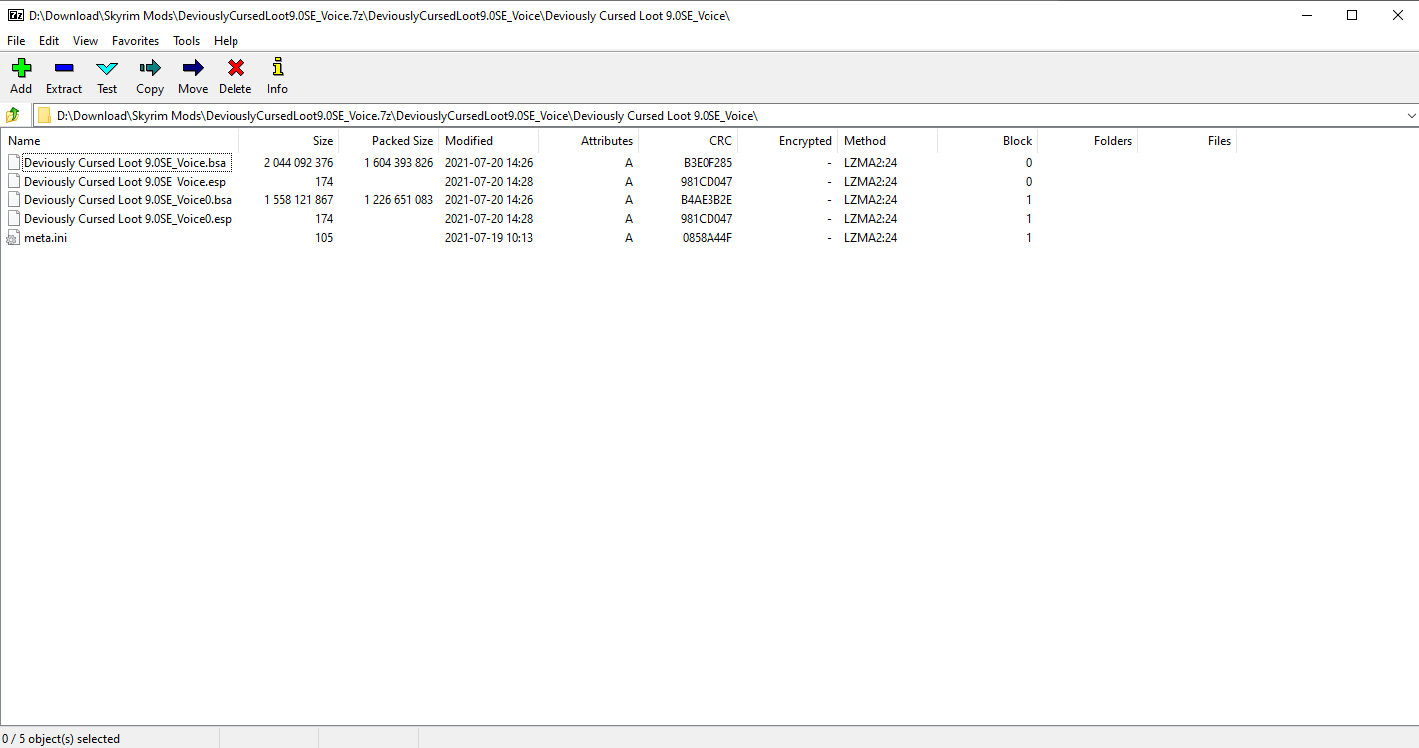This screenshot has width=1419, height=748.
Task: Click modified date 2021-07-19 10:13
Action: [489, 238]
